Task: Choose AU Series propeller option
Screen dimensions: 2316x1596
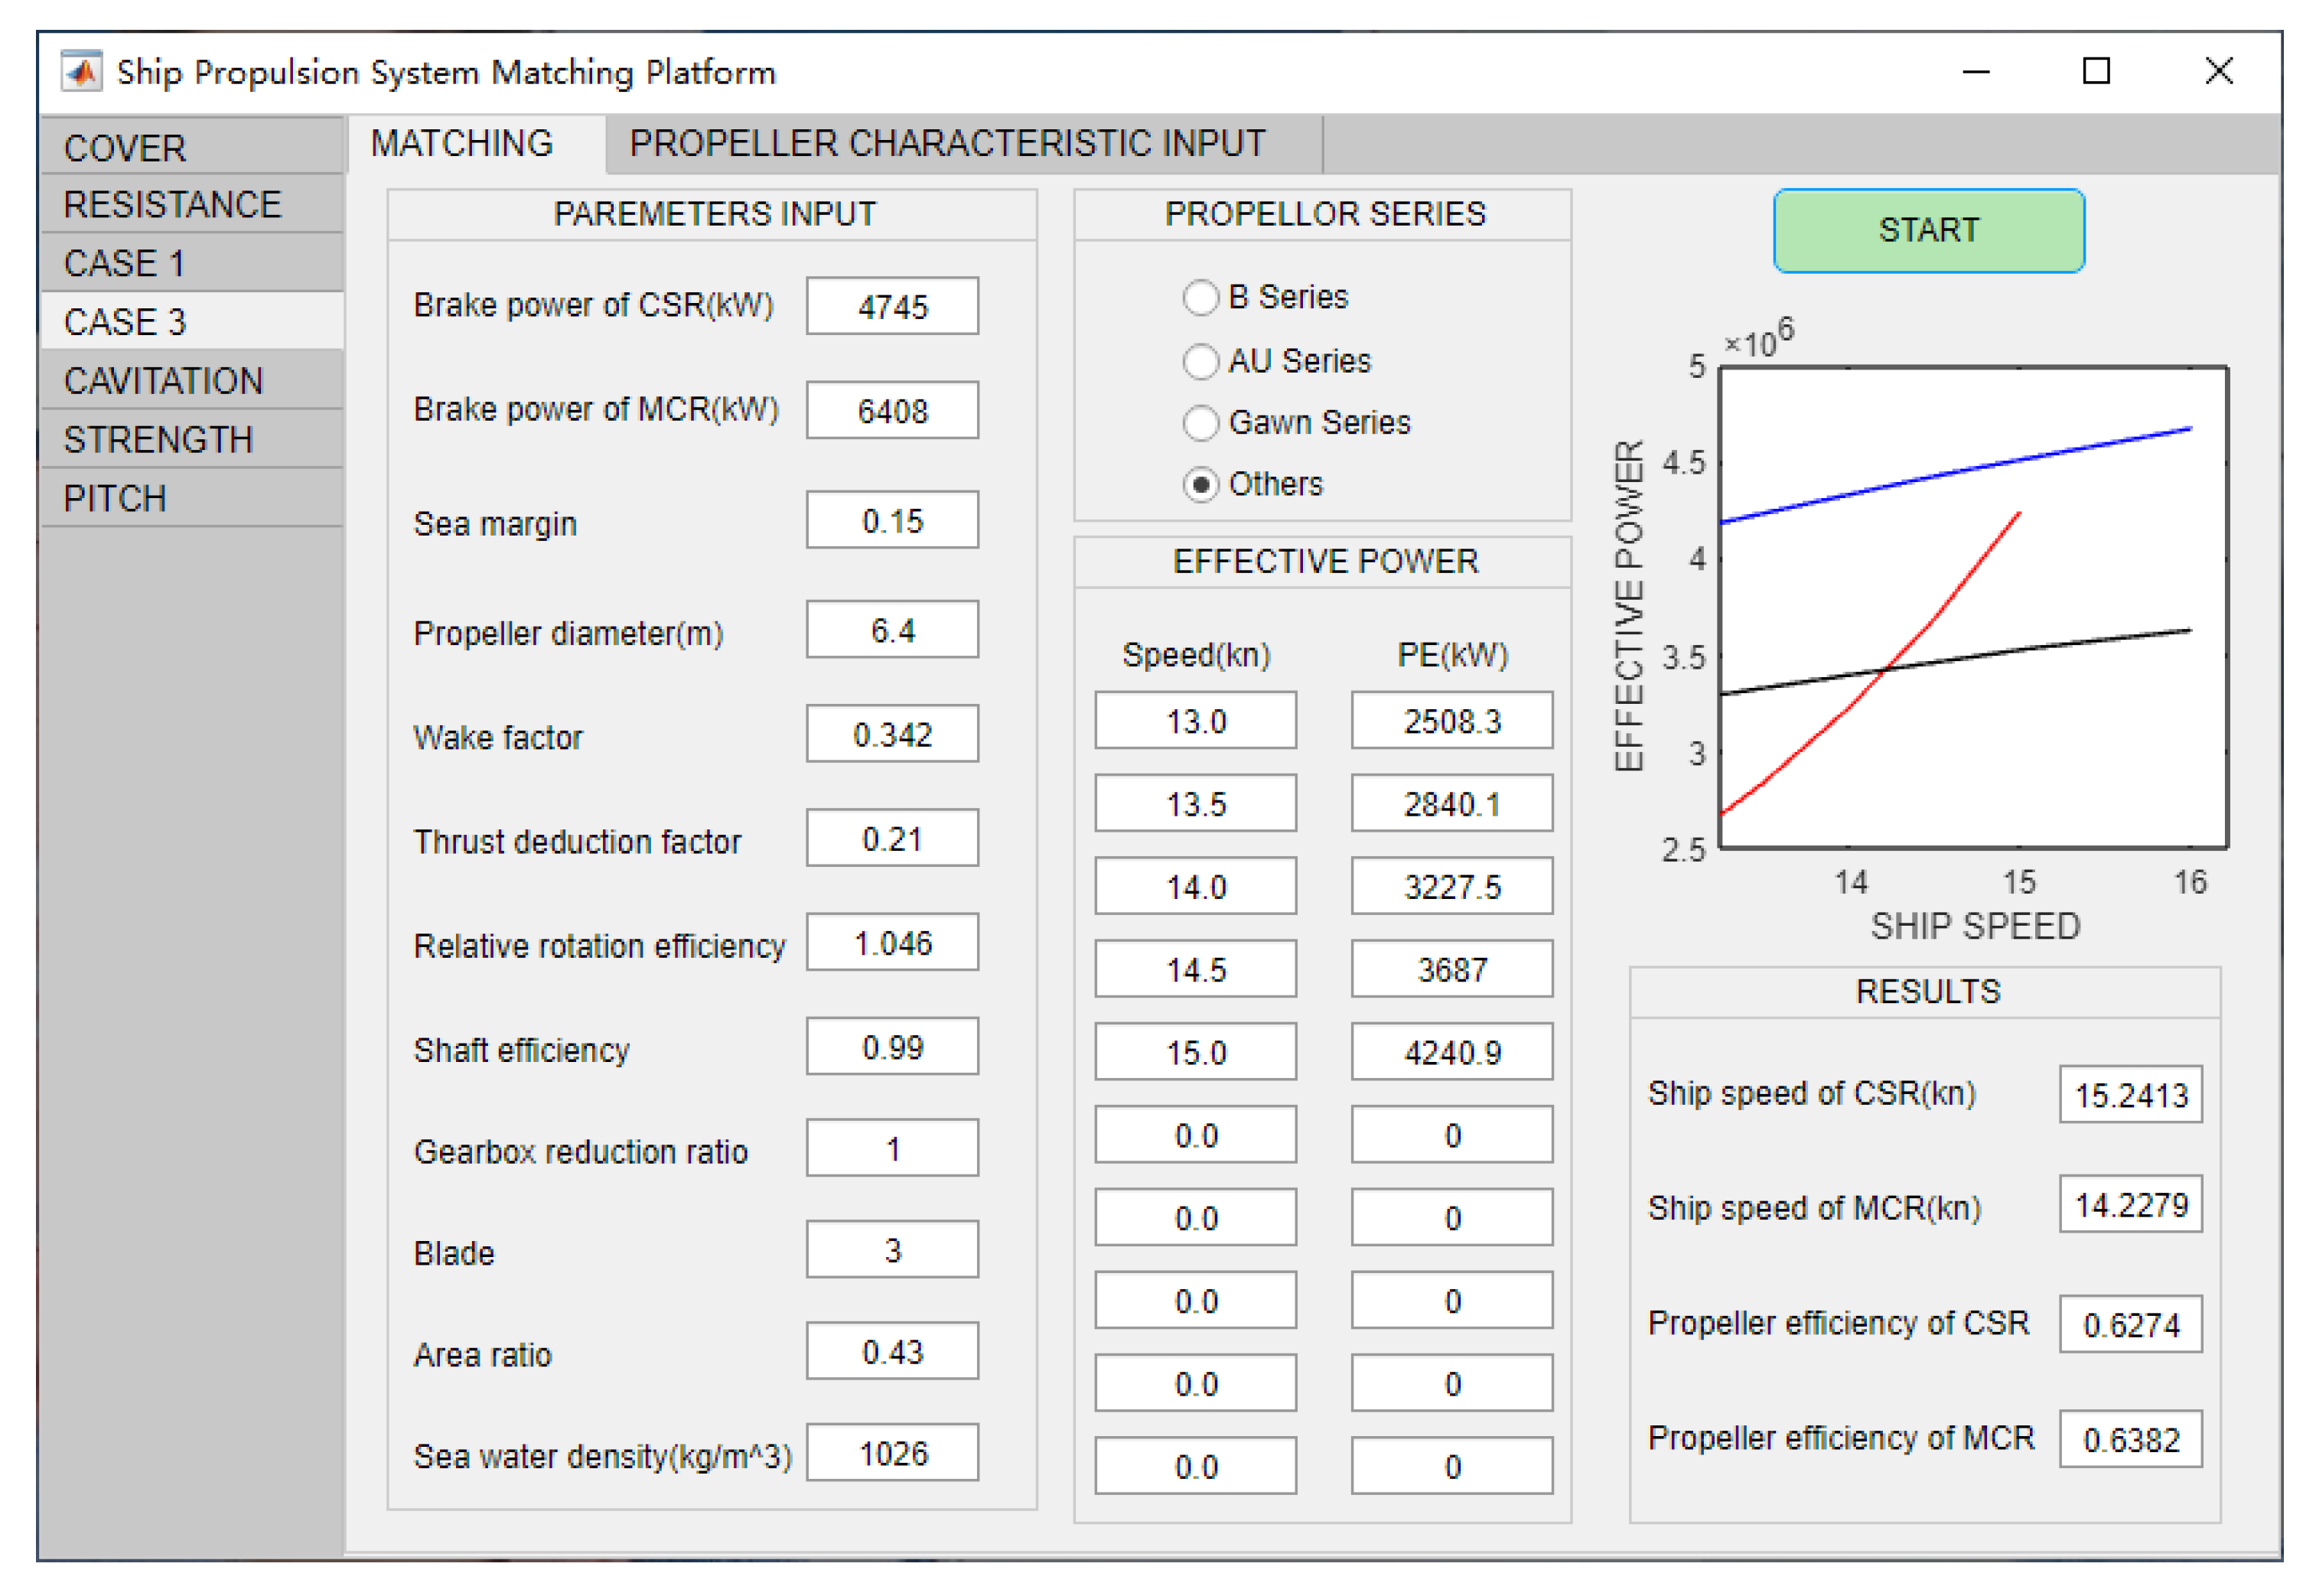Action: pyautogui.click(x=1200, y=361)
